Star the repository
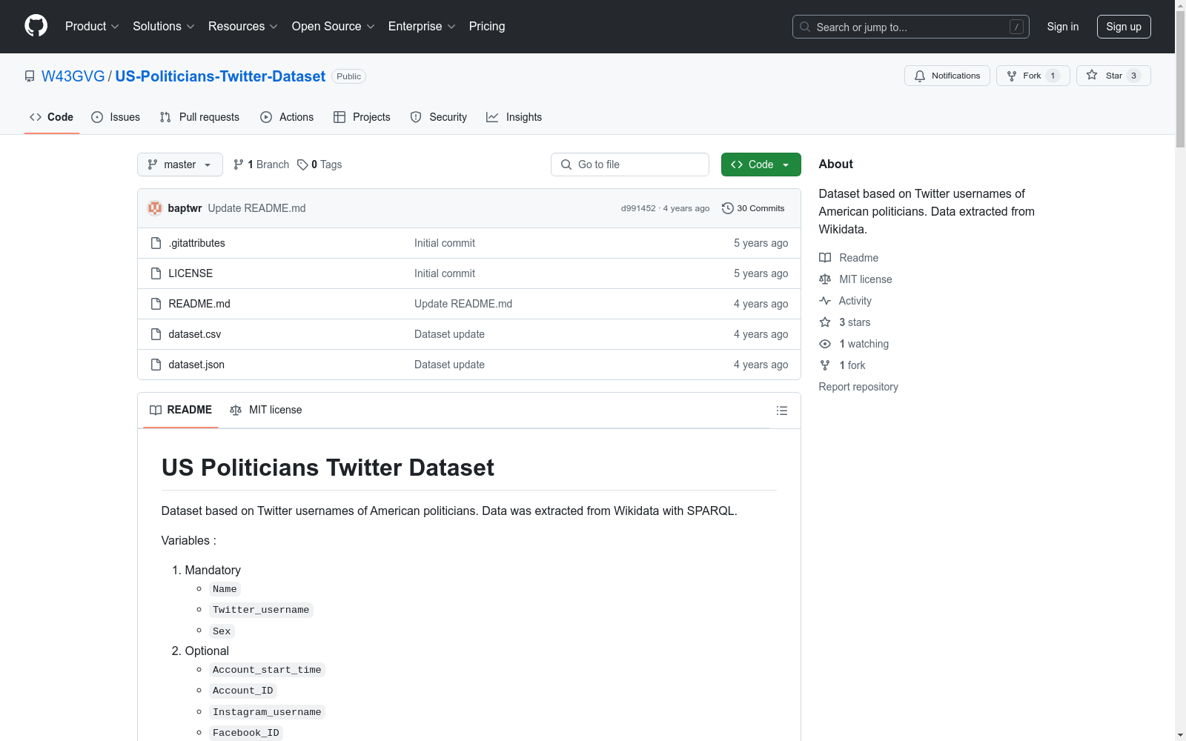 1113,76
